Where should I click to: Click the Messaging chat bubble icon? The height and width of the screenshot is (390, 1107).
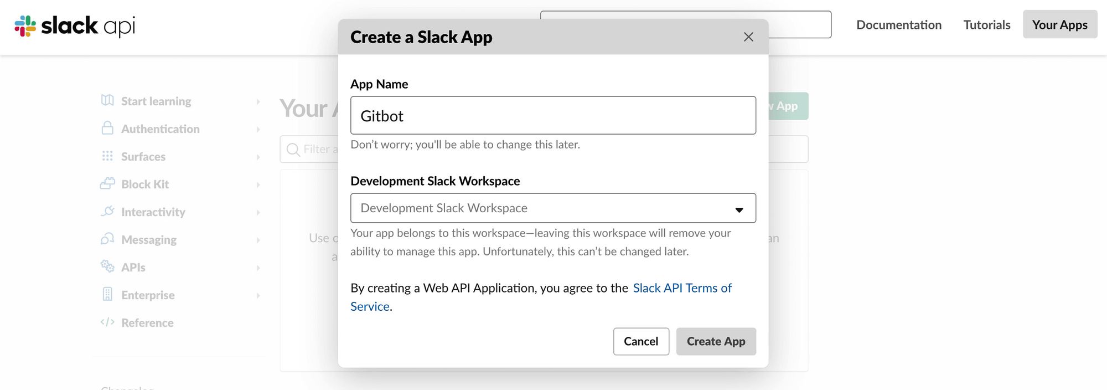coord(107,239)
